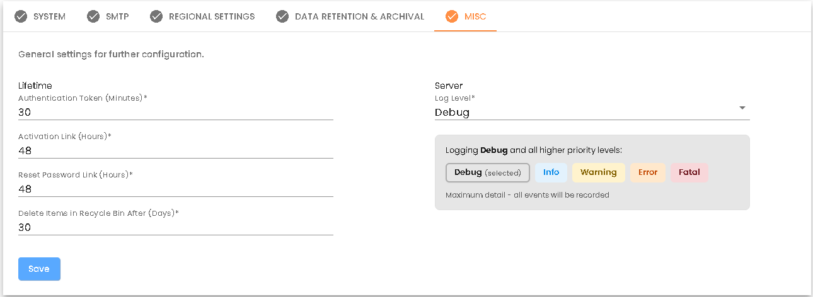The width and height of the screenshot is (813, 297).
Task: Click the Regional Settings checkmark icon
Action: point(156,16)
